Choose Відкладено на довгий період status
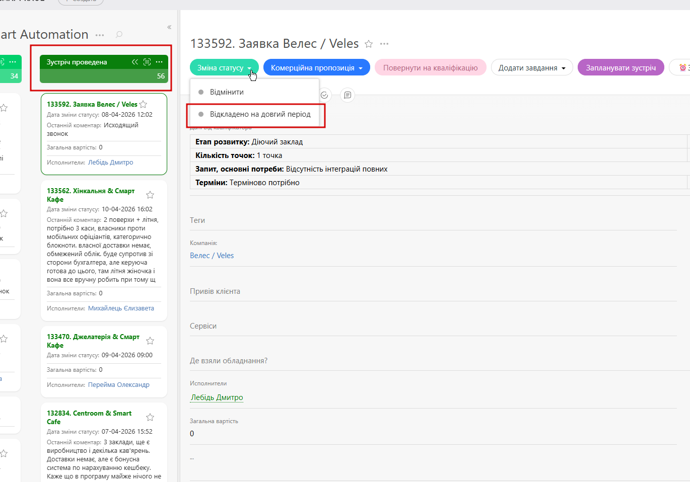 254,114
